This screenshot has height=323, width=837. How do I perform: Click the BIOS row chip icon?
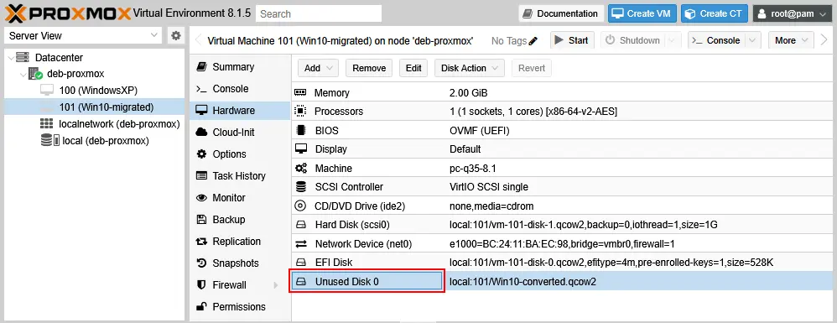click(300, 130)
